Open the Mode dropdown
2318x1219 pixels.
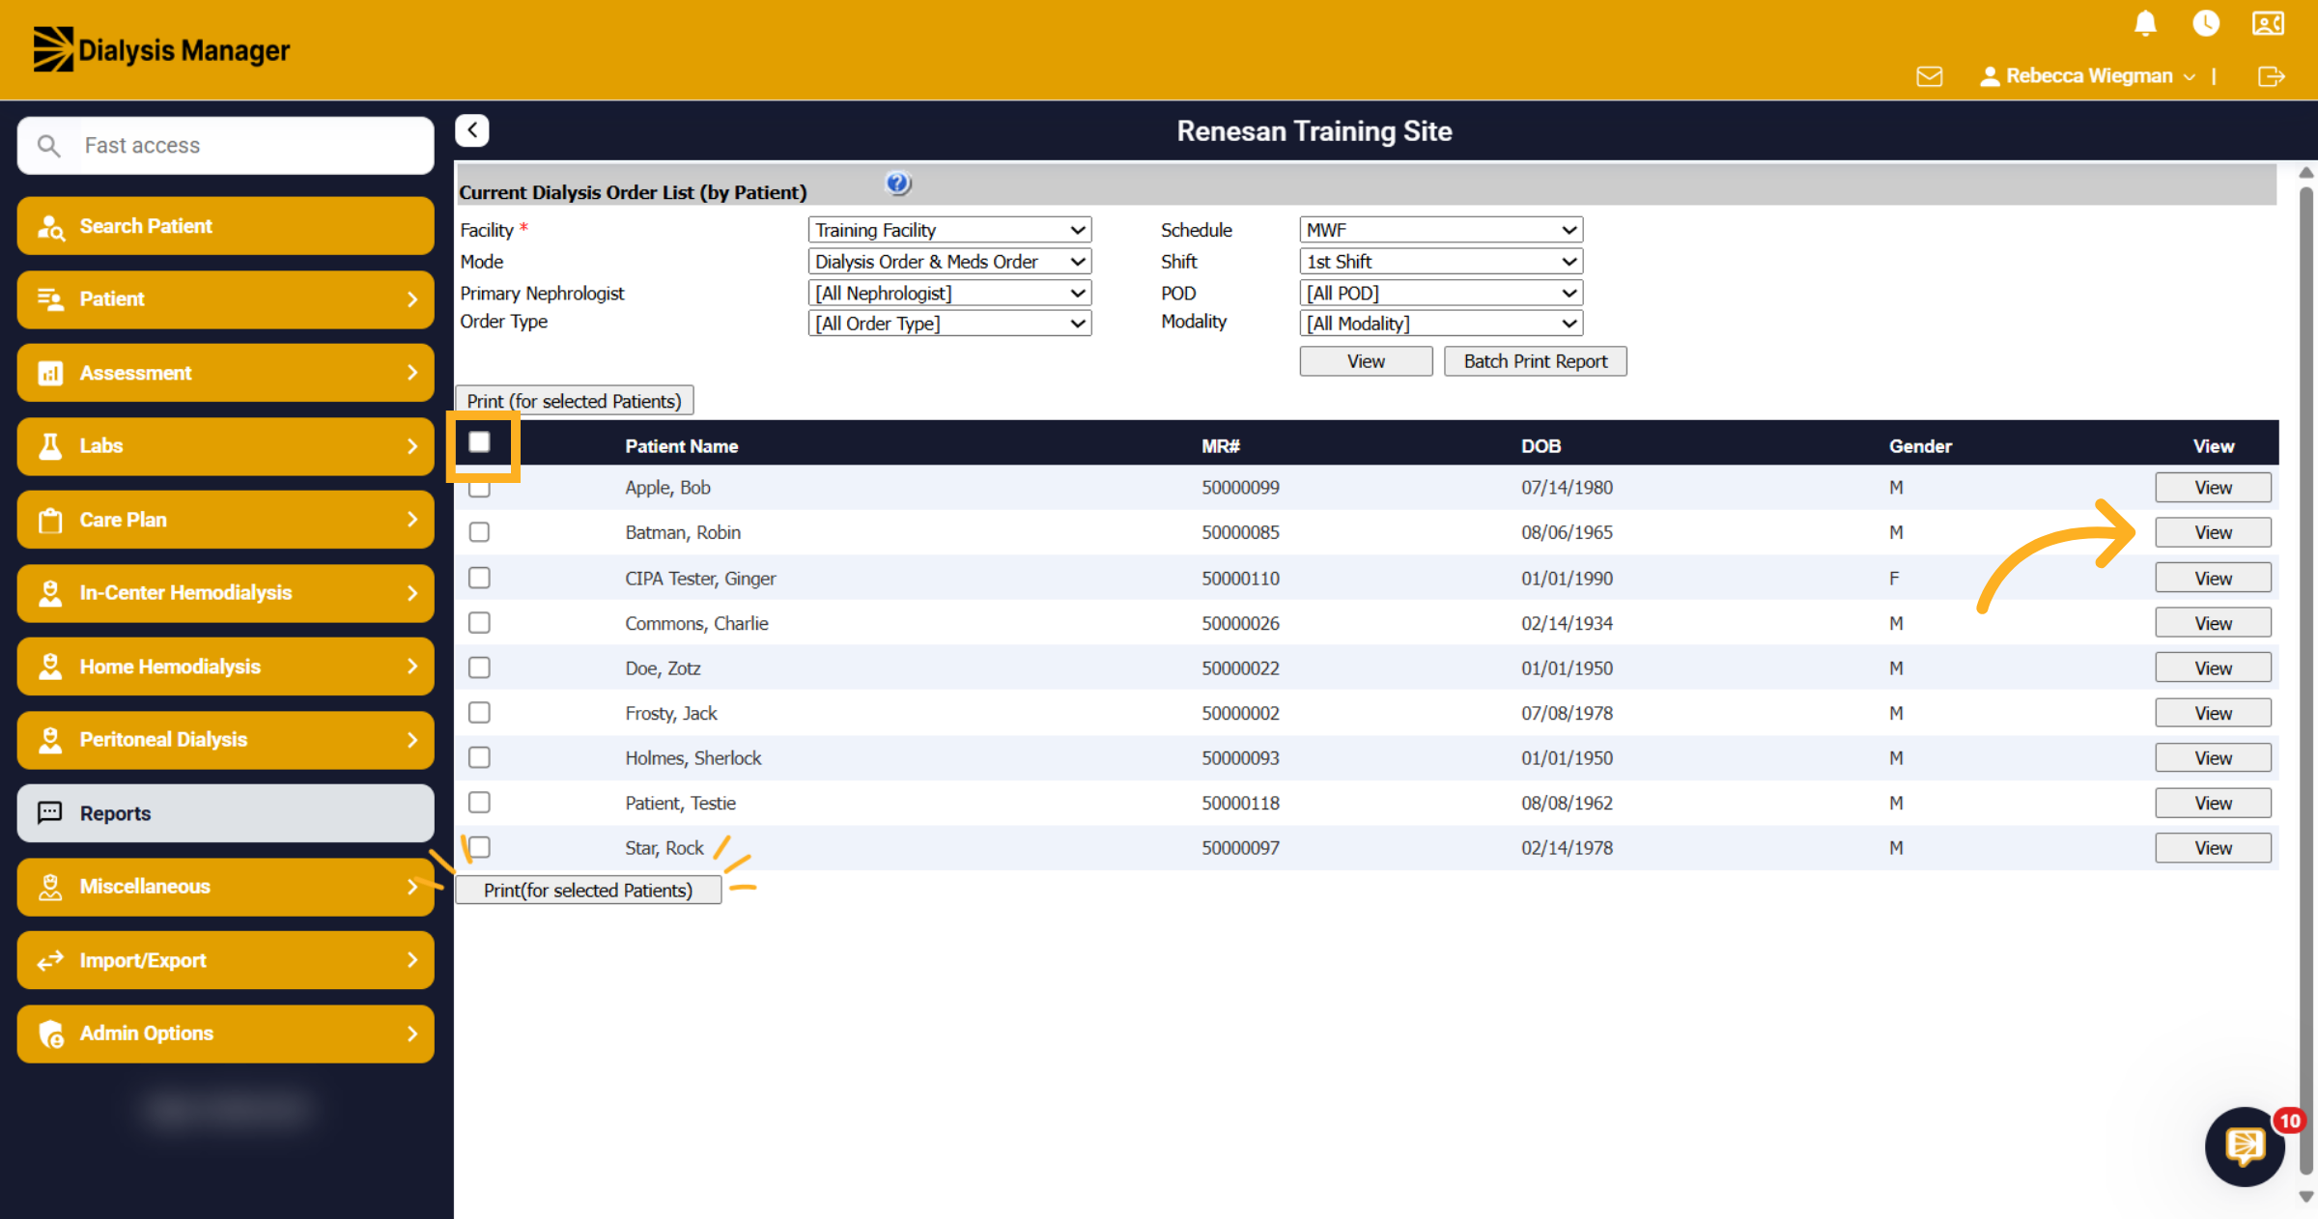[949, 262]
